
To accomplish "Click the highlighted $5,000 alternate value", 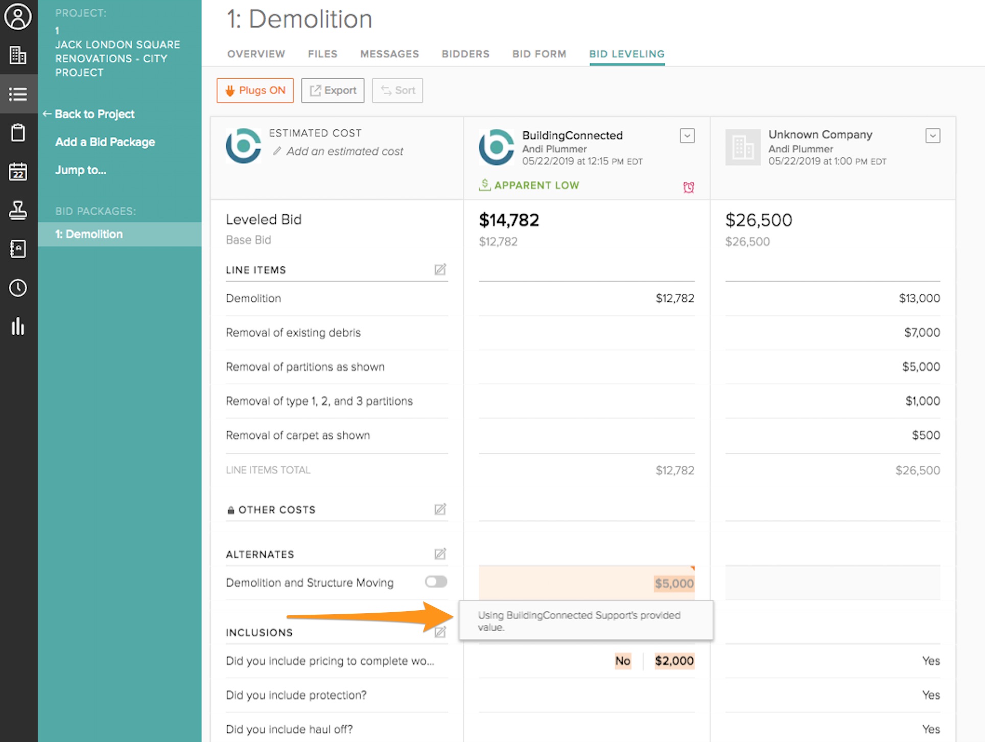I will 673,584.
